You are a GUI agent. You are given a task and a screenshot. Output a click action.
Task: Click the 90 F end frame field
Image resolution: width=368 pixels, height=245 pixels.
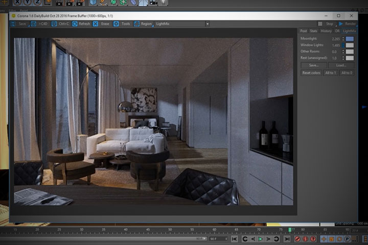click(218, 239)
